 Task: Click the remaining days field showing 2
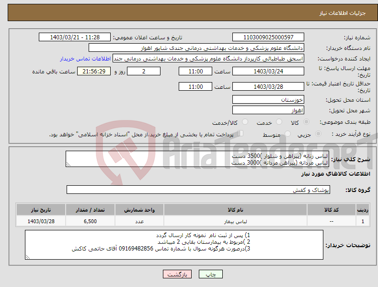pyautogui.click(x=144, y=71)
